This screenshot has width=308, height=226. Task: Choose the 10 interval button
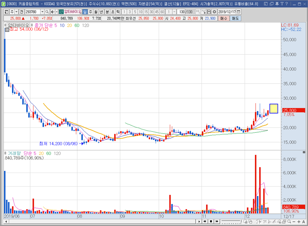[140, 12]
